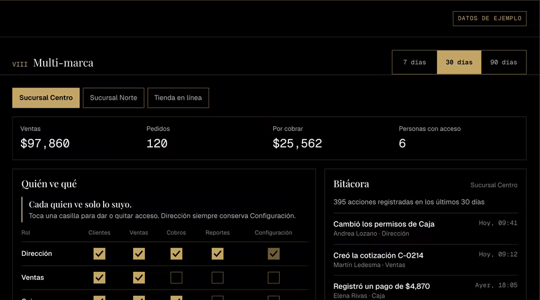Click the Sucursal Centro label in Bitácora

(x=494, y=186)
